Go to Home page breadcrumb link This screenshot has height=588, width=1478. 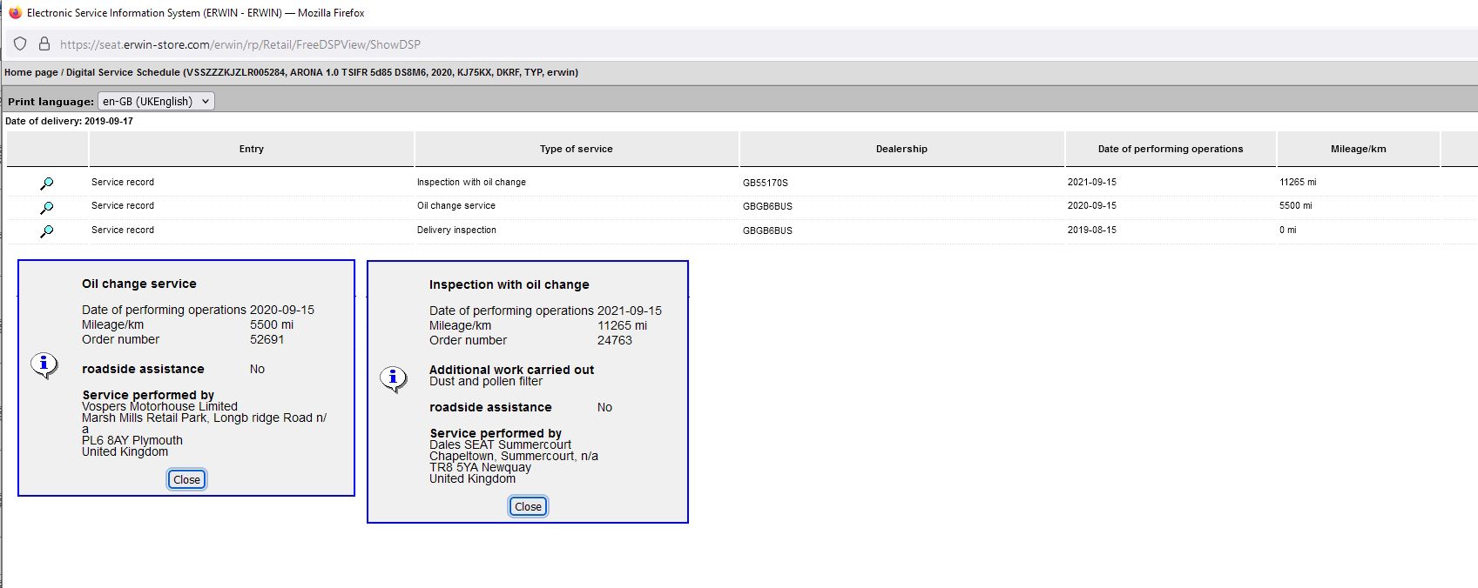point(30,72)
